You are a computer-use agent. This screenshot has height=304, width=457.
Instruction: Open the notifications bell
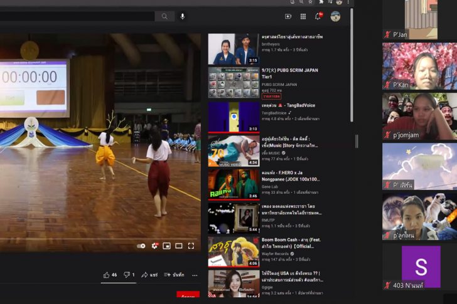point(318,16)
